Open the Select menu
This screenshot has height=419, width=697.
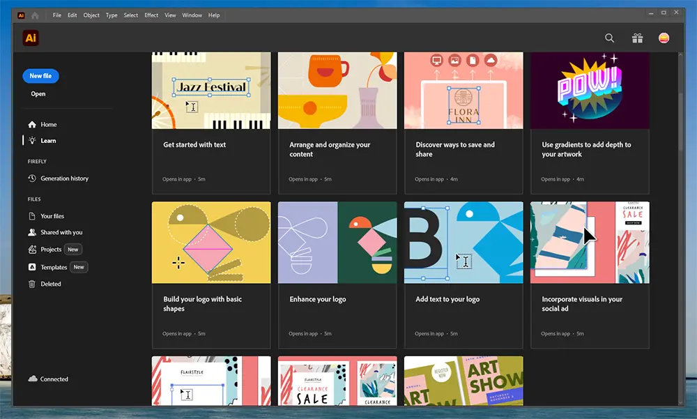(131, 15)
